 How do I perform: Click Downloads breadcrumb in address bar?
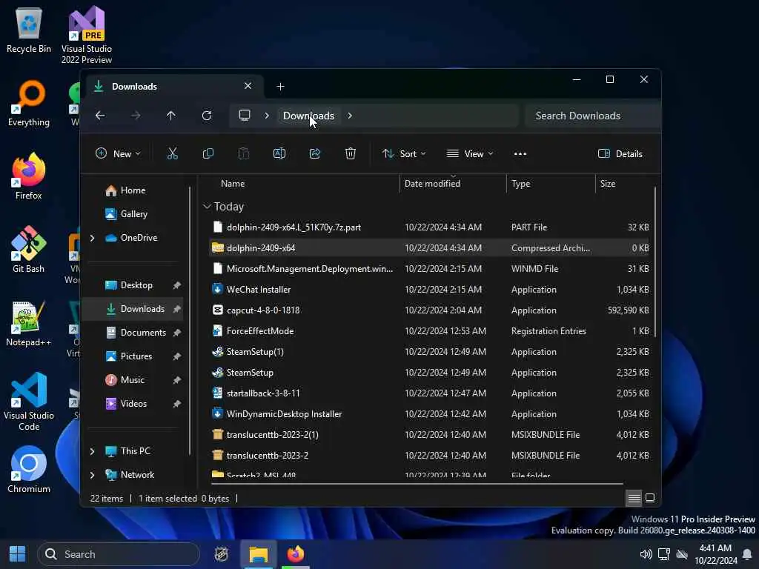pos(308,116)
